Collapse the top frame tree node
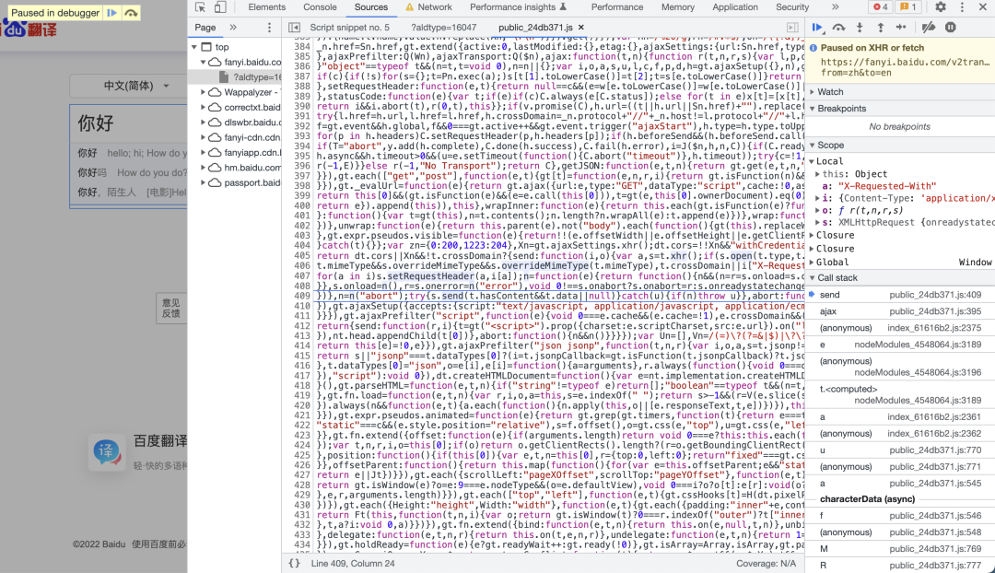This screenshot has width=995, height=573. tap(194, 47)
